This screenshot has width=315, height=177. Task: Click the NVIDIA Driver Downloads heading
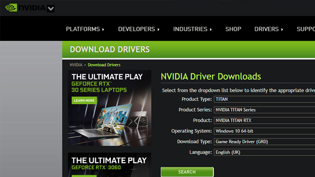(211, 77)
